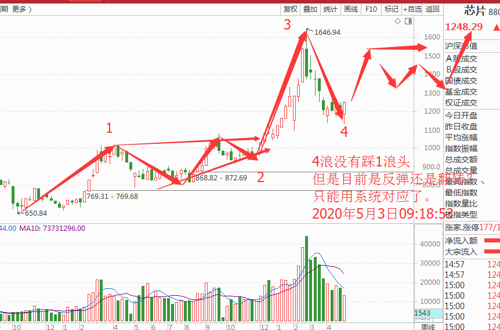Add to watchlist with +自选
This screenshot has width=500, height=330.
(x=412, y=9)
